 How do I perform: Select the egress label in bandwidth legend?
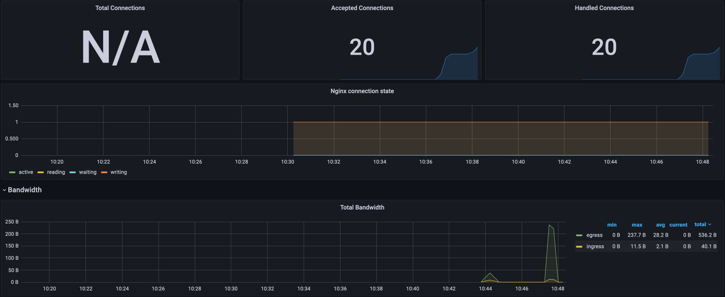pos(594,235)
